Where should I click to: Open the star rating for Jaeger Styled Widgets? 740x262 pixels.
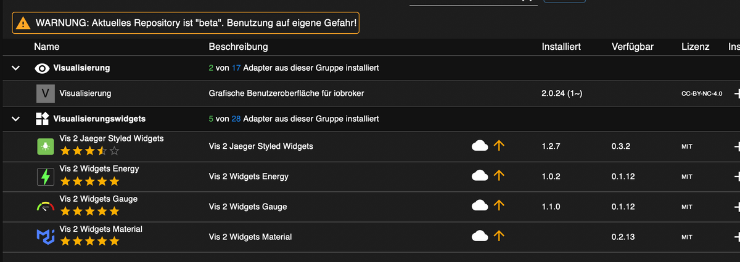click(89, 151)
